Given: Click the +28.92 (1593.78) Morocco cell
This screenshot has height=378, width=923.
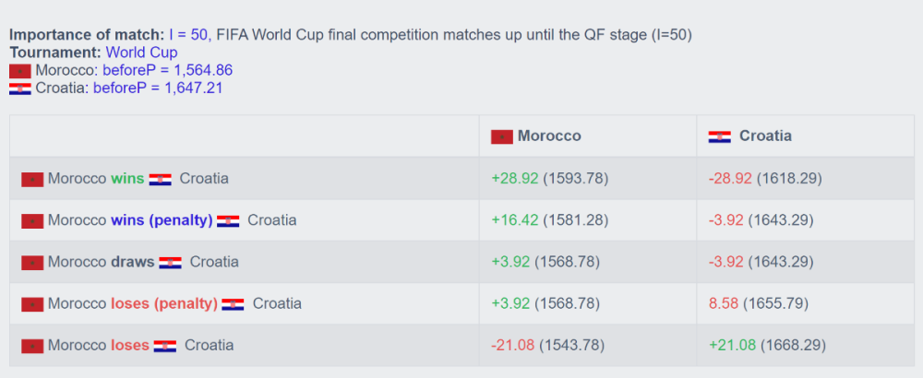Looking at the screenshot, I should pos(550,179).
